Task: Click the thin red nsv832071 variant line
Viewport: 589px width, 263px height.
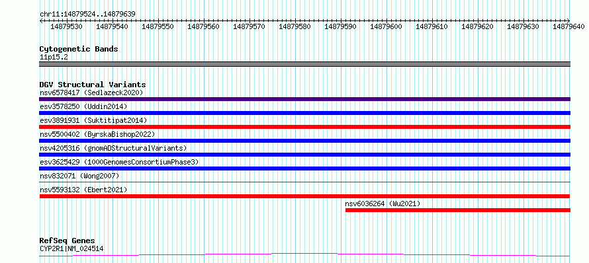Action: pos(304,182)
